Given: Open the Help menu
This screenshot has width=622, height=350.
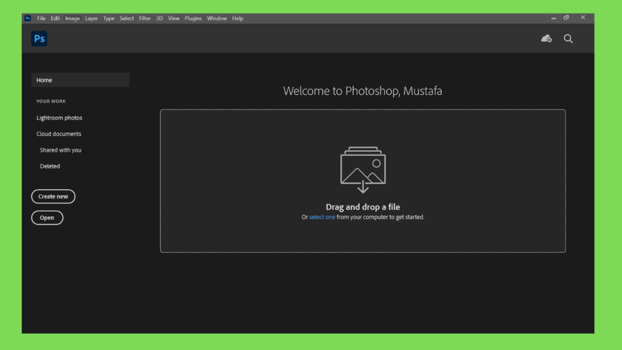Looking at the screenshot, I should 238,18.
